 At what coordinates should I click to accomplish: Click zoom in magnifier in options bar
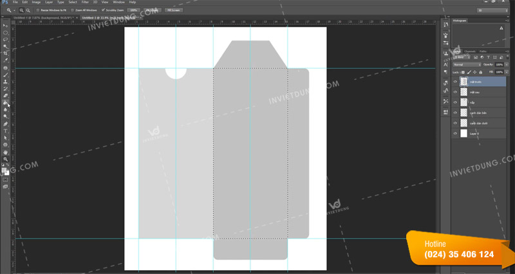point(21,10)
